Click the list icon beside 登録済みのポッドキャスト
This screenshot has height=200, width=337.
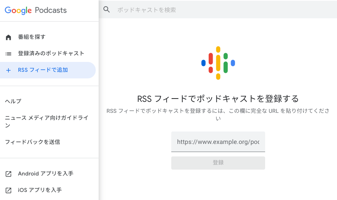pyautogui.click(x=8, y=53)
